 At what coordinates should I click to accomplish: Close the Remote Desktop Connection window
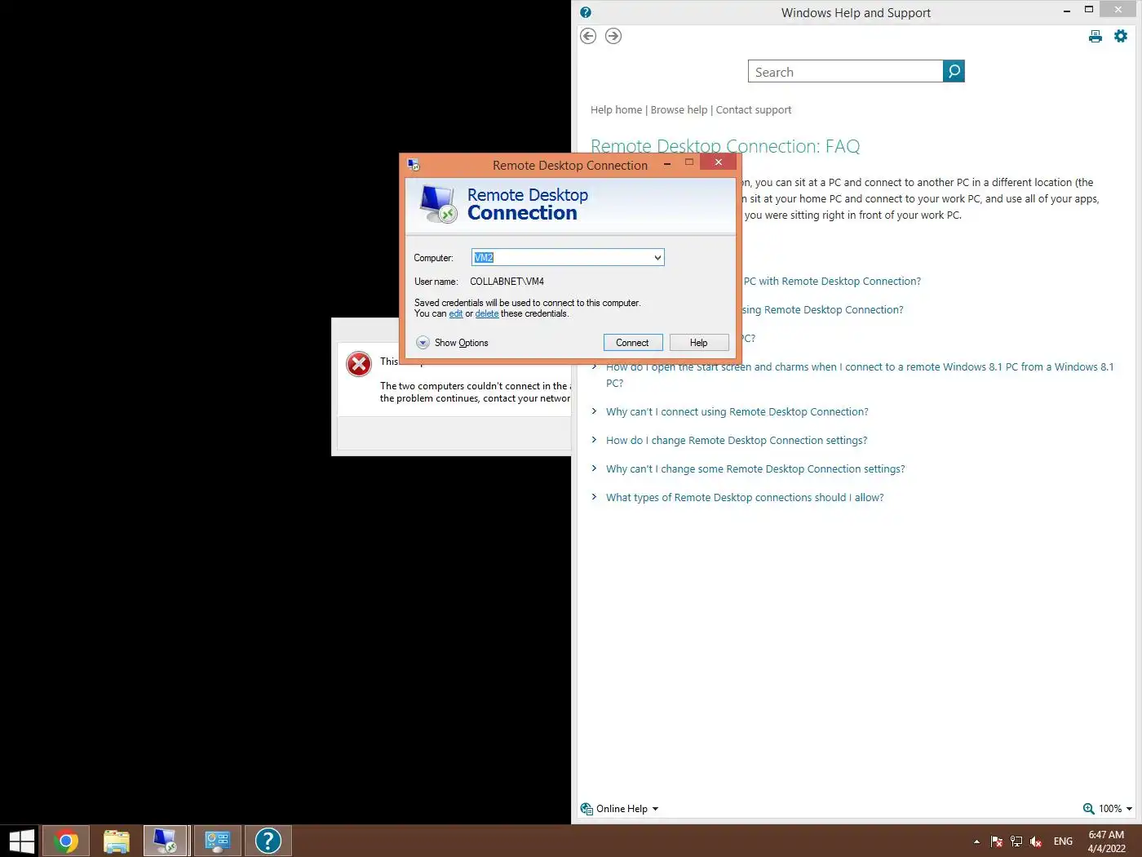(719, 162)
